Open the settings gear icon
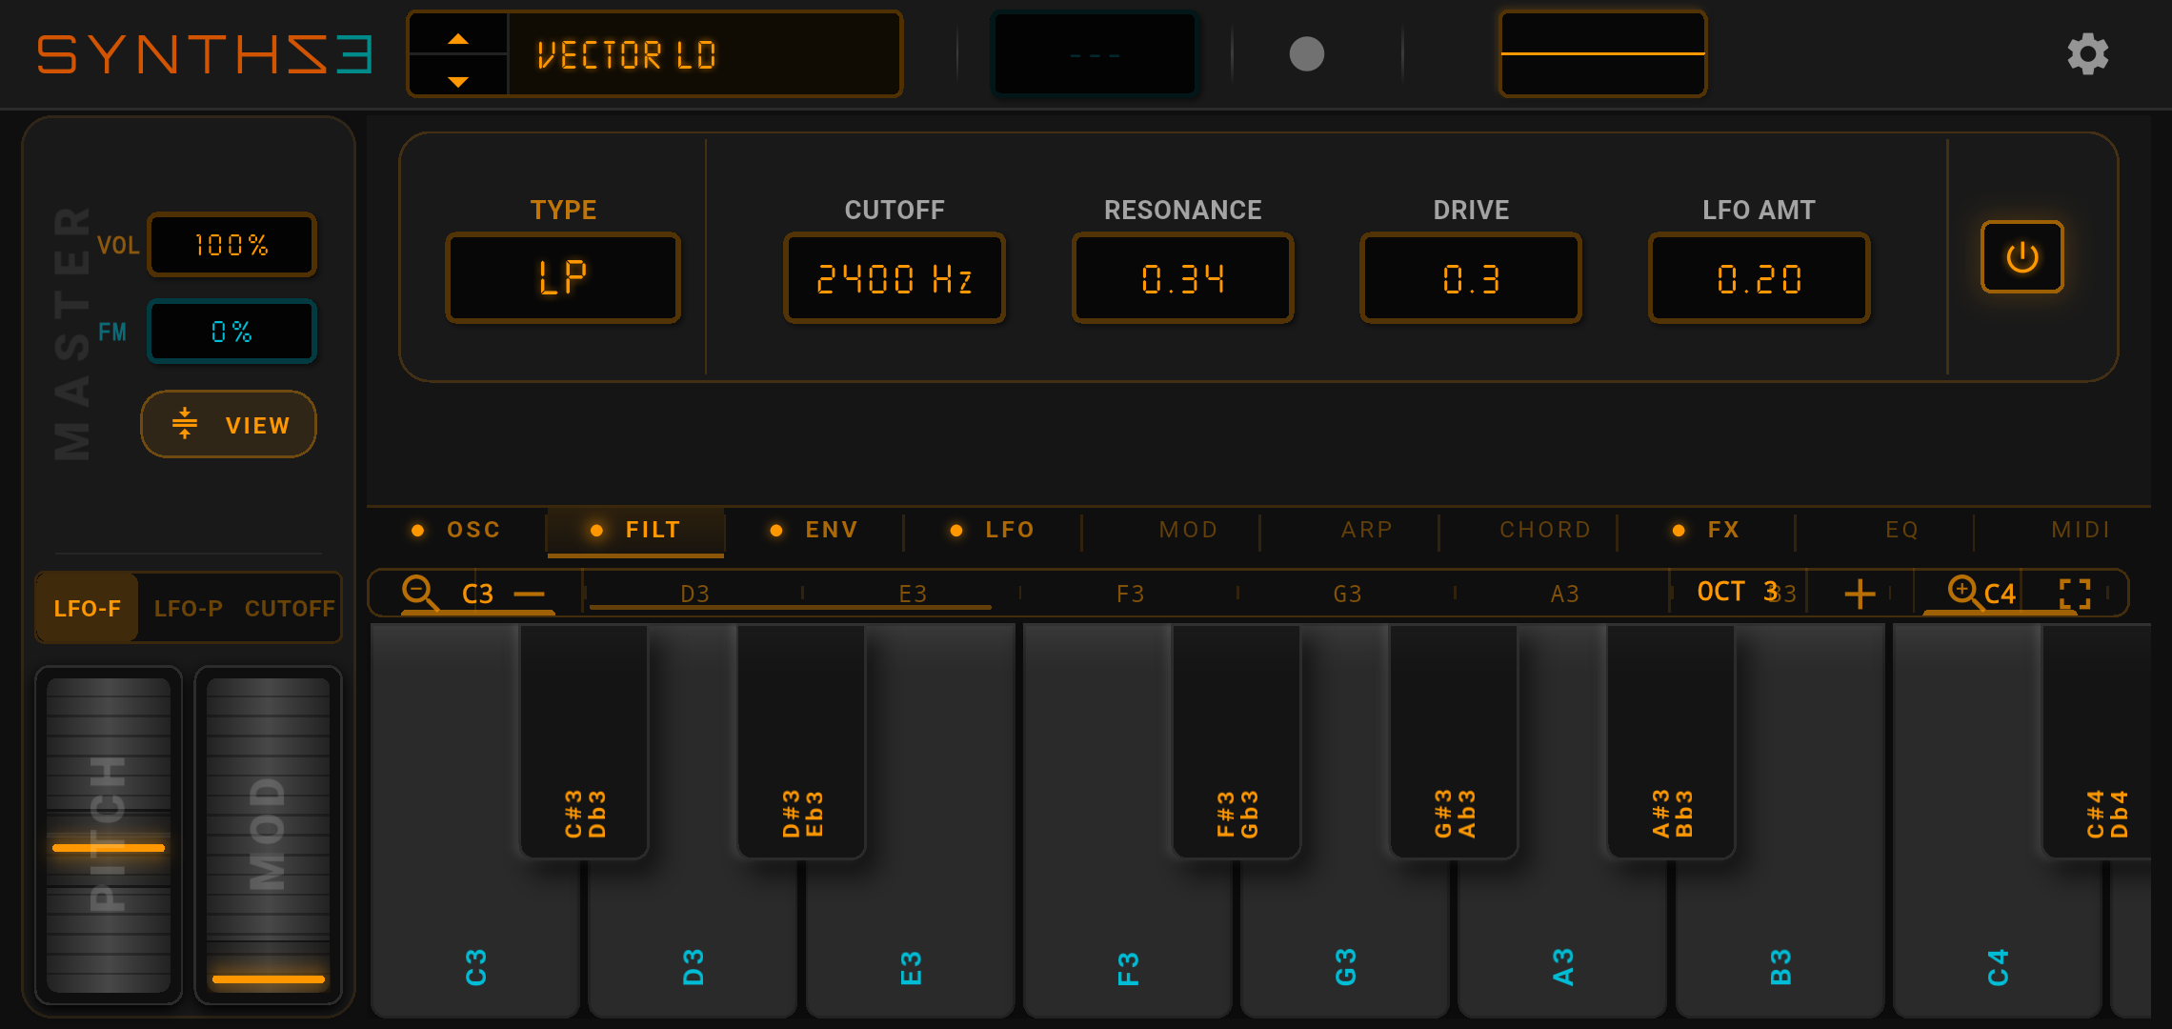 point(2087,54)
